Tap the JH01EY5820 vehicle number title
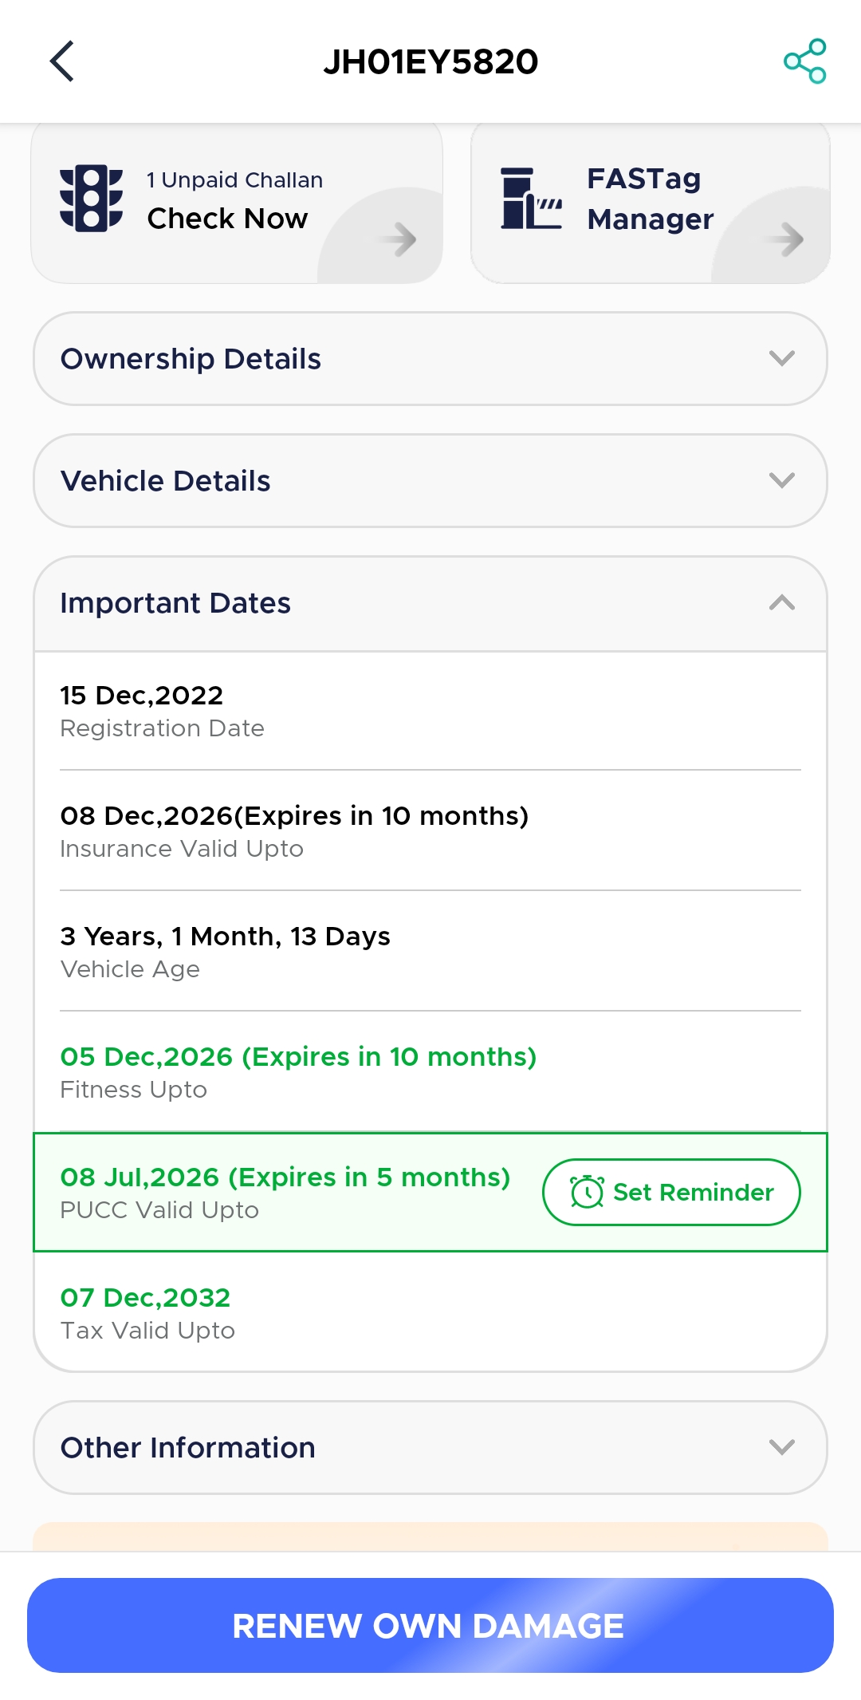 431,61
